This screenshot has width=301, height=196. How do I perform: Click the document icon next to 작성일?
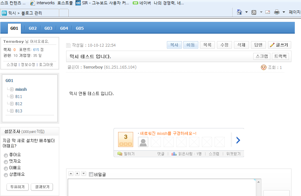pos(68,45)
